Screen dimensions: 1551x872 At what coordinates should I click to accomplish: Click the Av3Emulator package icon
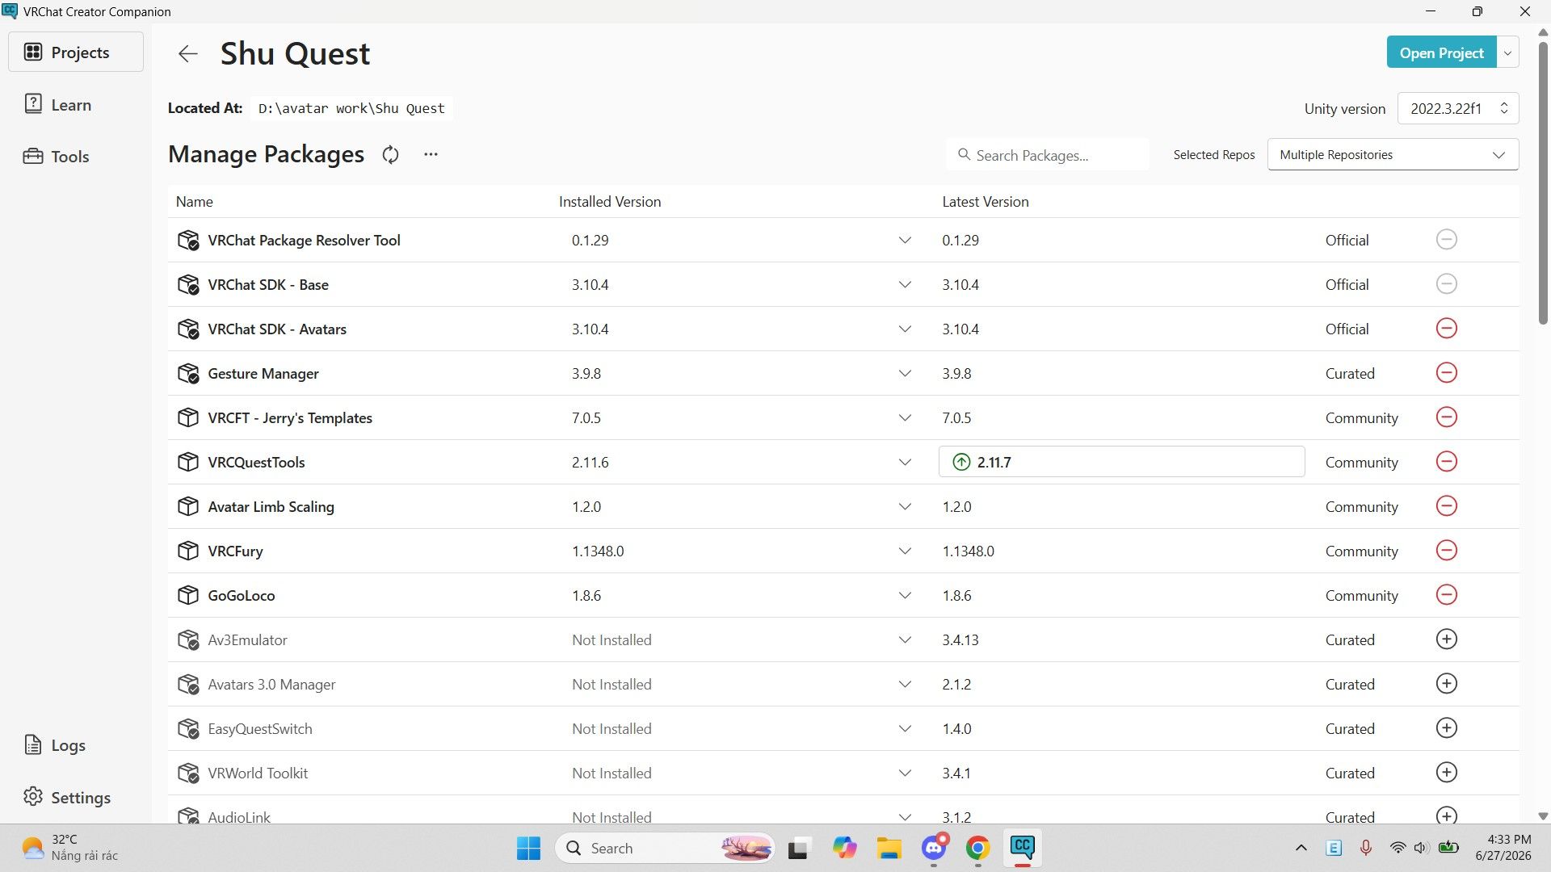point(187,639)
